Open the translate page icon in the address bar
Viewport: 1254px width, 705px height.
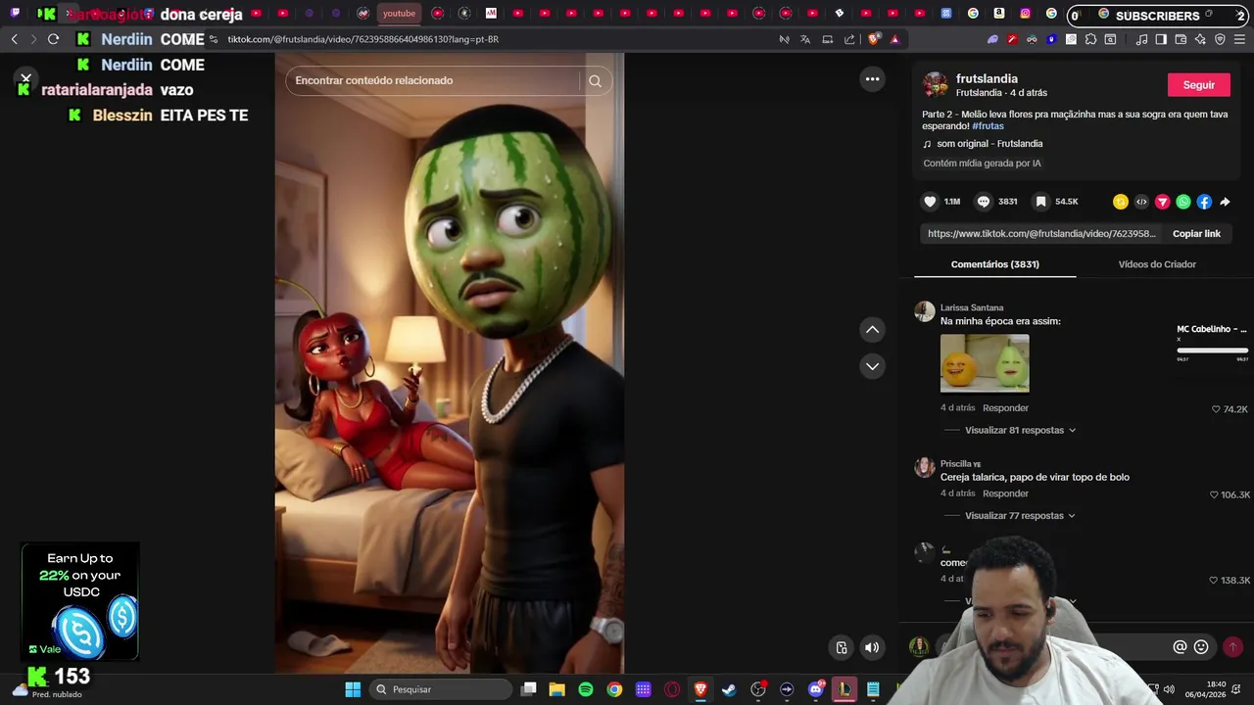(805, 39)
